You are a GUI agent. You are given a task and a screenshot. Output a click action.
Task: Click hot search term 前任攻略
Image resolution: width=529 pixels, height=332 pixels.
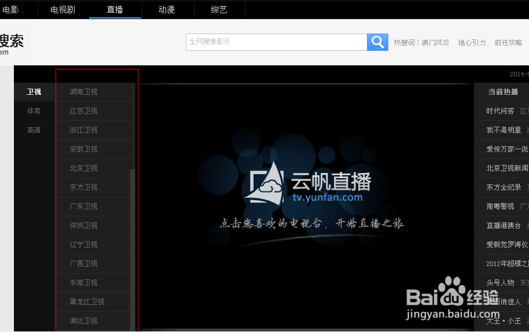[508, 42]
